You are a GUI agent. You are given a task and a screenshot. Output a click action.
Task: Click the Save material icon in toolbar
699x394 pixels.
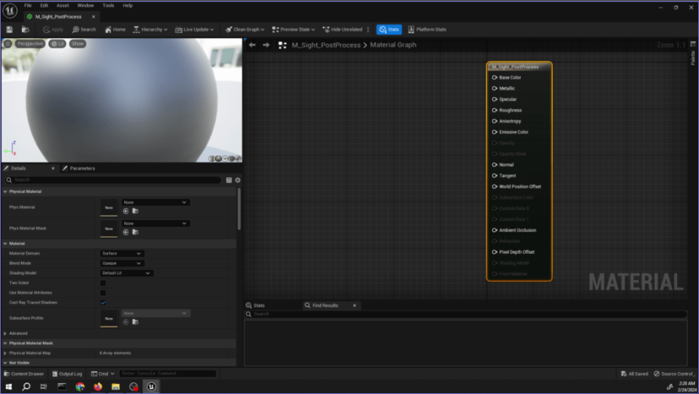[x=9, y=29]
